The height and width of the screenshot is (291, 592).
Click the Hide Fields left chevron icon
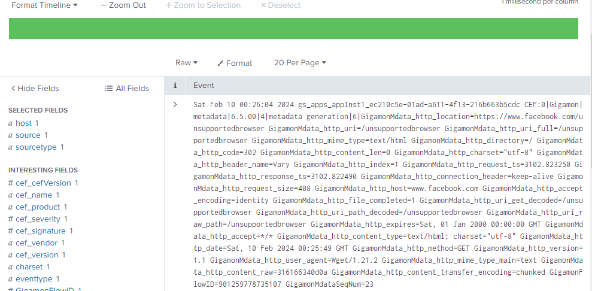pos(13,89)
